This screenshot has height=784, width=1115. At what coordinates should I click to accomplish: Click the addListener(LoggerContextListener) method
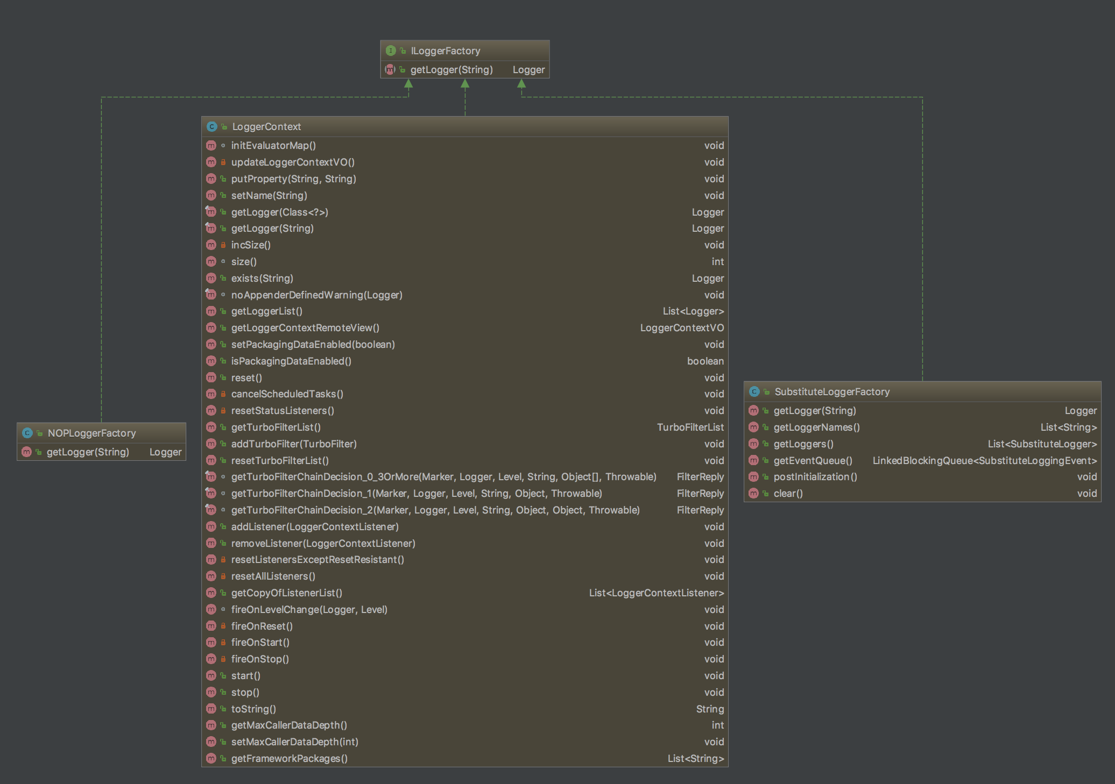pos(315,526)
